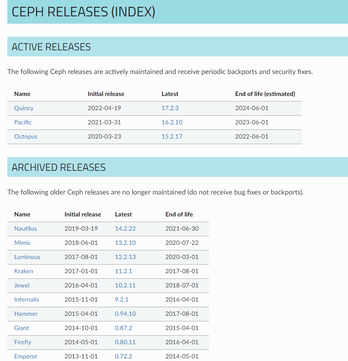This screenshot has width=348, height=361.
Task: Open the Pacific release link
Action: pos(23,122)
